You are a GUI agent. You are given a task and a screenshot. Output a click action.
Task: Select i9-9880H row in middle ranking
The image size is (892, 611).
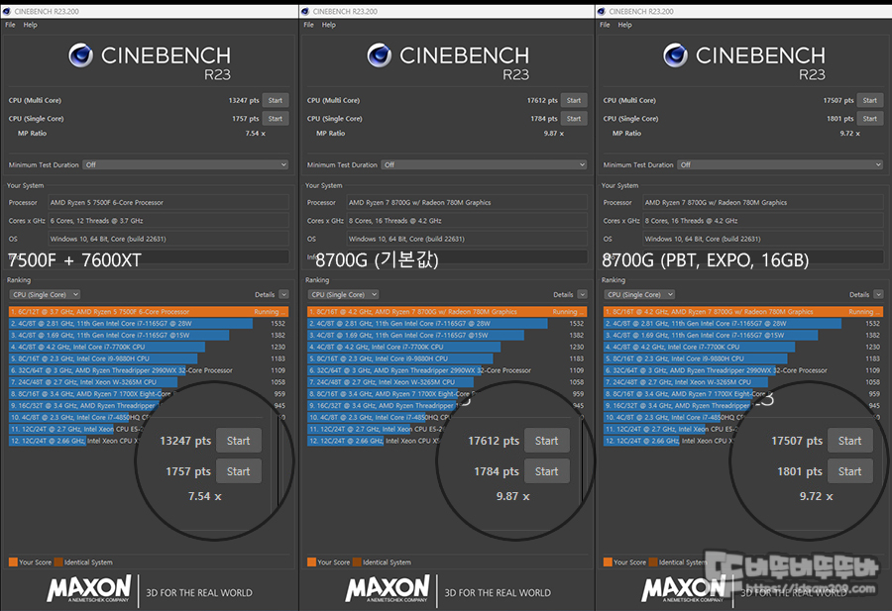pyautogui.click(x=447, y=358)
